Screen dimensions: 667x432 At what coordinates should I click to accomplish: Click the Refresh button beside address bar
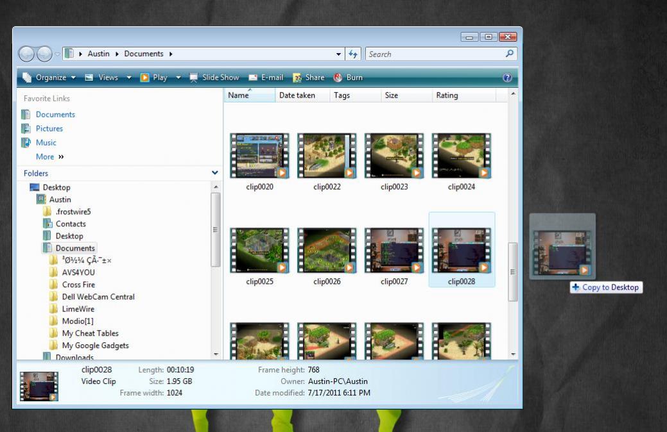353,54
